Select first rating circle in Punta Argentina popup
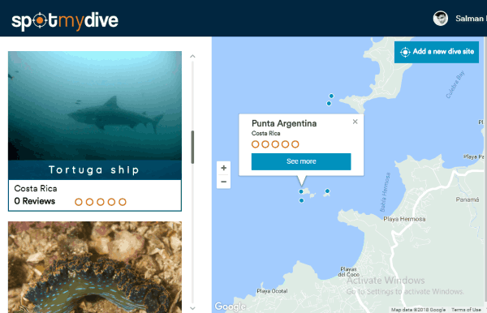 pos(256,144)
